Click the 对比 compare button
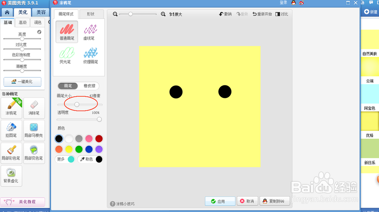 (282, 14)
